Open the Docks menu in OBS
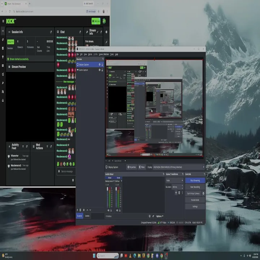This screenshot has width=260, height=260. point(90,55)
